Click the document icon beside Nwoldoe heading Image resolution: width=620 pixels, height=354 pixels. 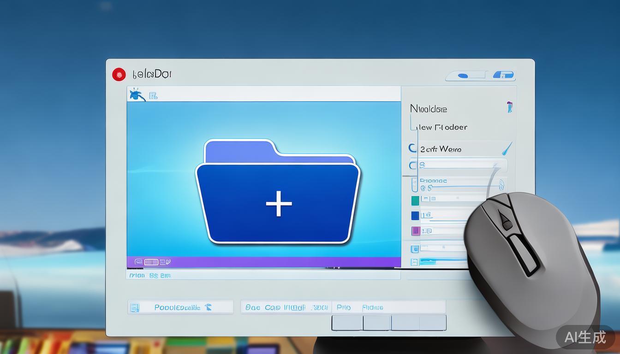coord(509,107)
